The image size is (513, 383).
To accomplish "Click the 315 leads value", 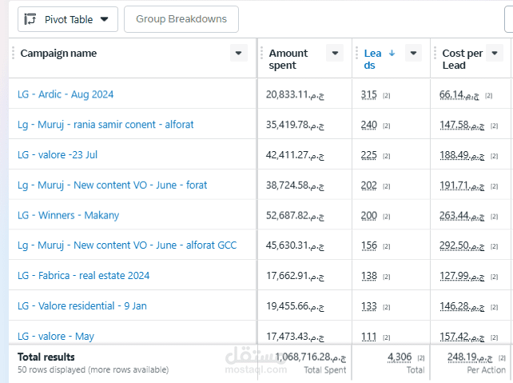I will pos(368,95).
